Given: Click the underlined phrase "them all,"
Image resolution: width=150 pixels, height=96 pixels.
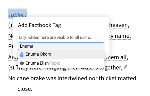Looking at the screenshot, I should (x=117, y=57).
